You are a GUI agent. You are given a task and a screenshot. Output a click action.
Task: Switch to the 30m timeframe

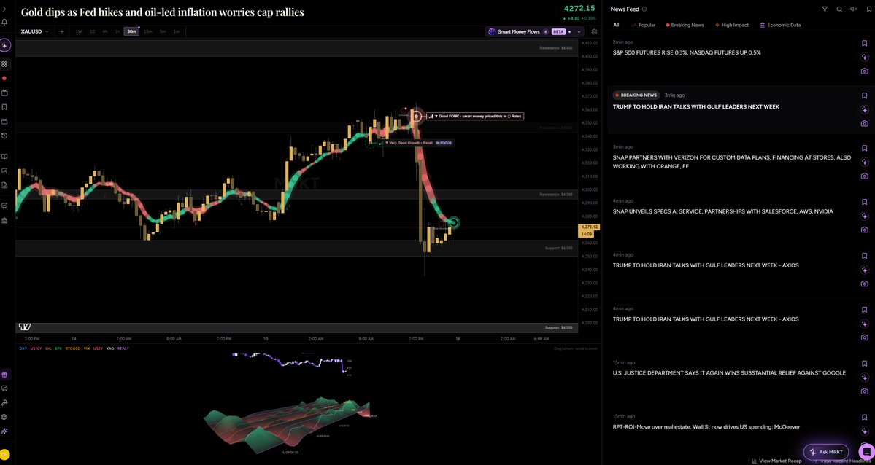pos(131,31)
